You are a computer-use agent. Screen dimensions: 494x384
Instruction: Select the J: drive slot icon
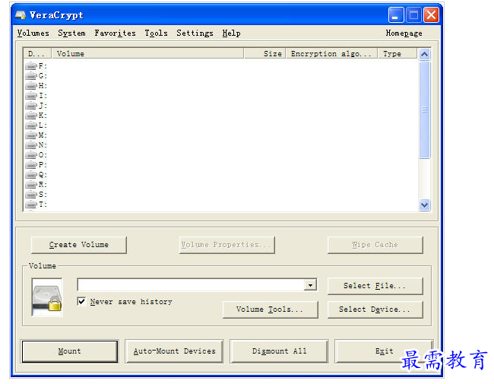click(31, 106)
